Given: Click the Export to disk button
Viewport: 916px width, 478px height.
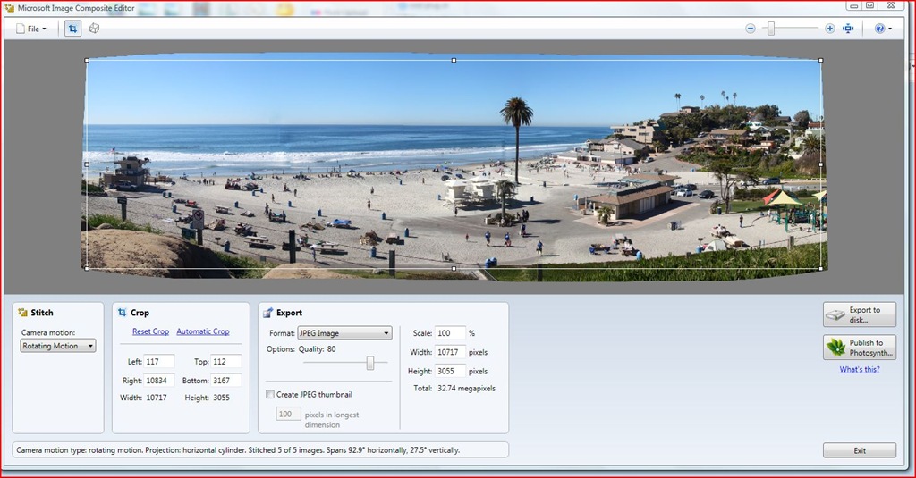Looking at the screenshot, I should click(860, 314).
